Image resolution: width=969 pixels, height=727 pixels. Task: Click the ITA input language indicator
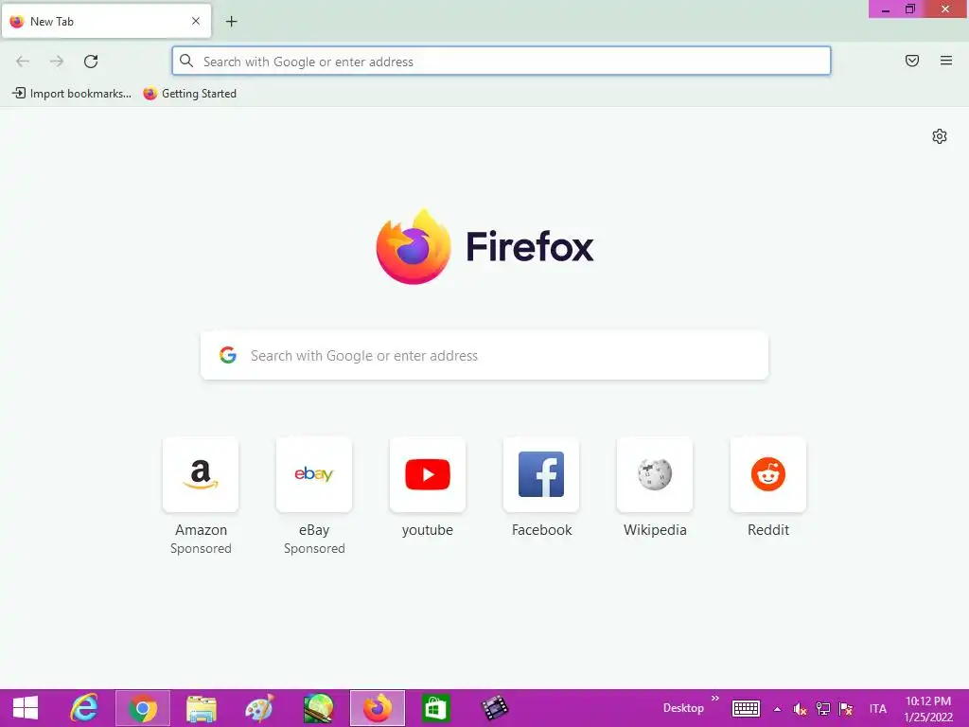pos(877,708)
